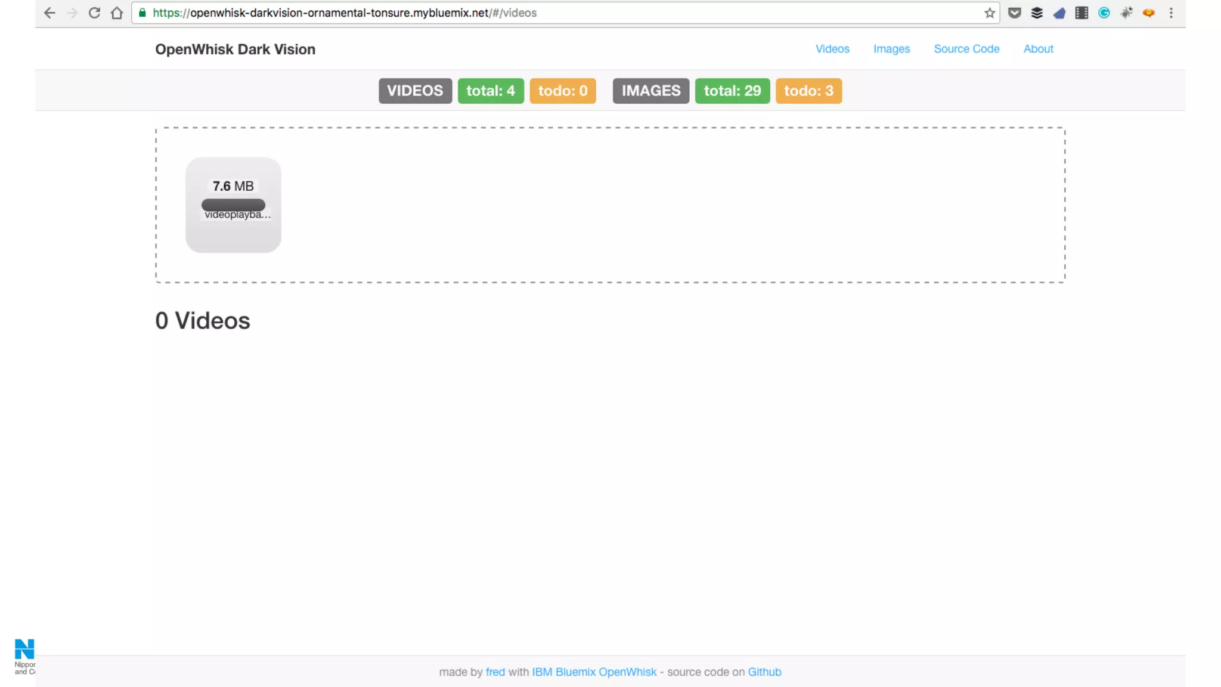Image resolution: width=1221 pixels, height=687 pixels.
Task: Click the OpenWhisk Dark Vision title
Action: click(235, 49)
